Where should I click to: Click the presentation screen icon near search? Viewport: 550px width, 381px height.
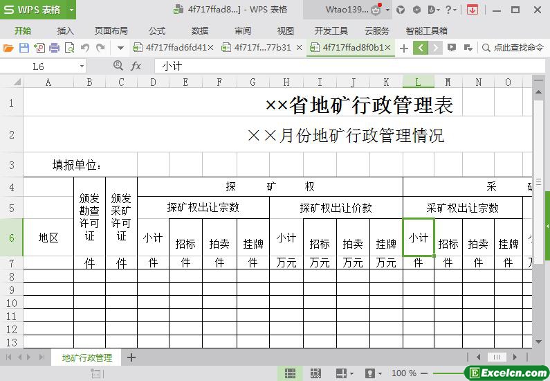tap(452, 47)
